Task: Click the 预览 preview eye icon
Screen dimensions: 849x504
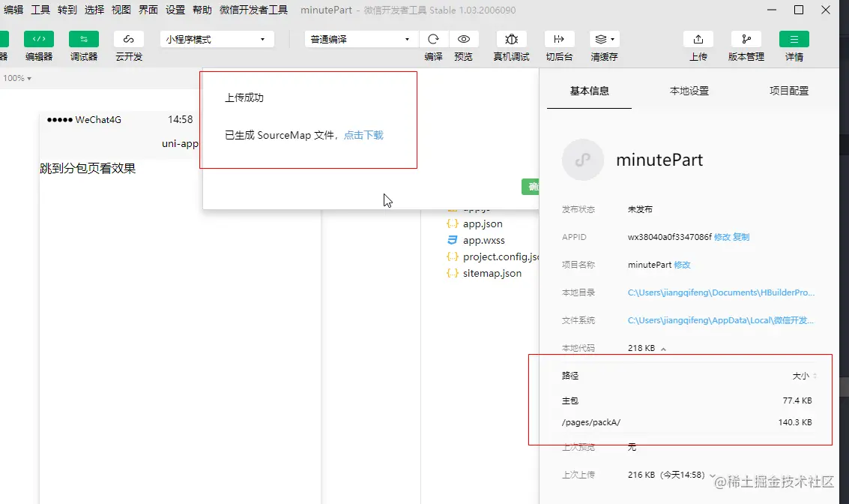Action: [464, 39]
